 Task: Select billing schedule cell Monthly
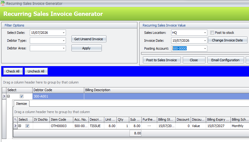240,126
